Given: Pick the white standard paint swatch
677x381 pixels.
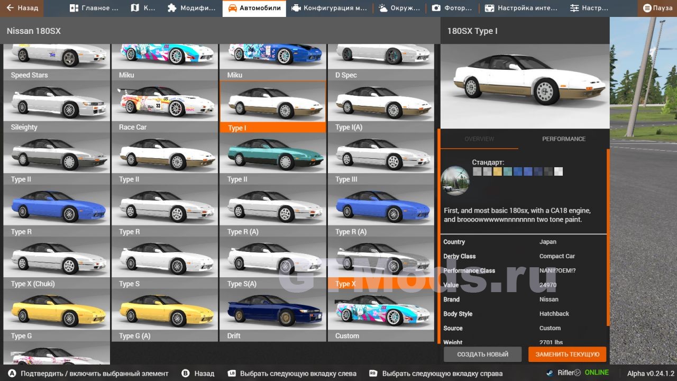Looking at the screenshot, I should [x=559, y=171].
